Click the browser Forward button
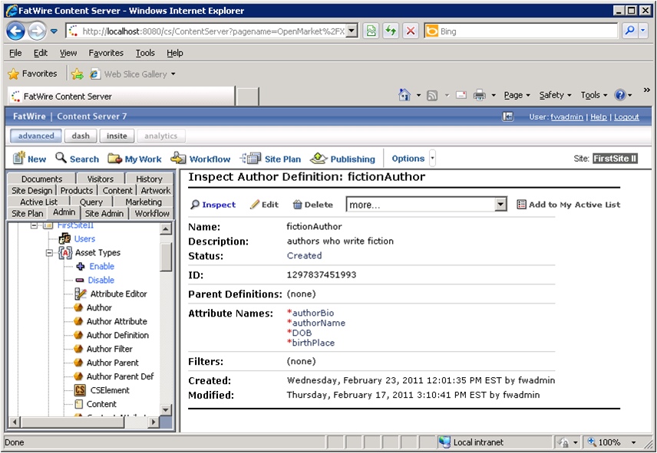The image size is (657, 453). [x=37, y=31]
